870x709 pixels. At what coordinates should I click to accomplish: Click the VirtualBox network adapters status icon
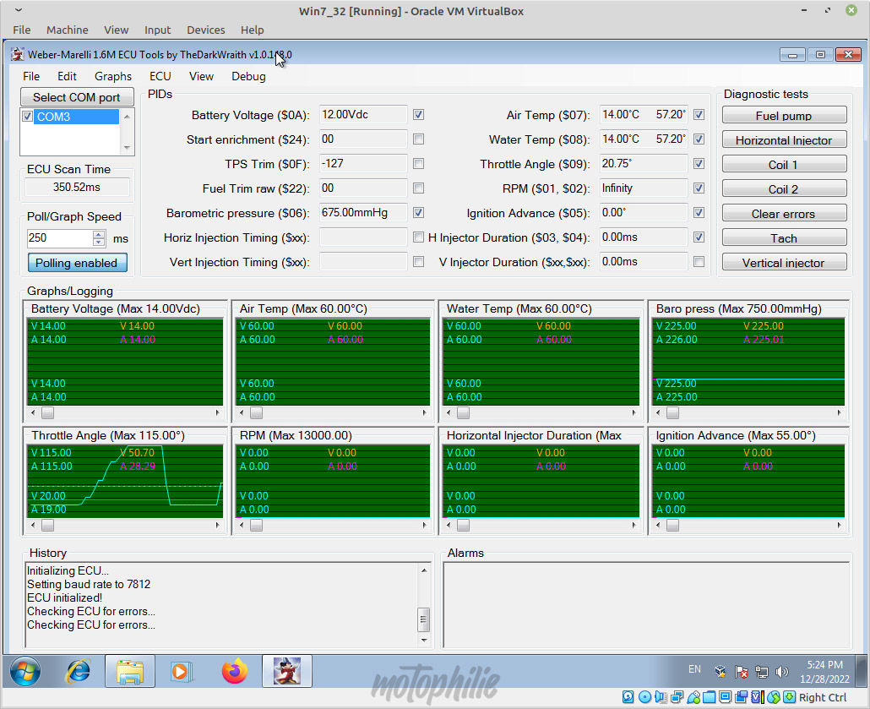click(677, 697)
